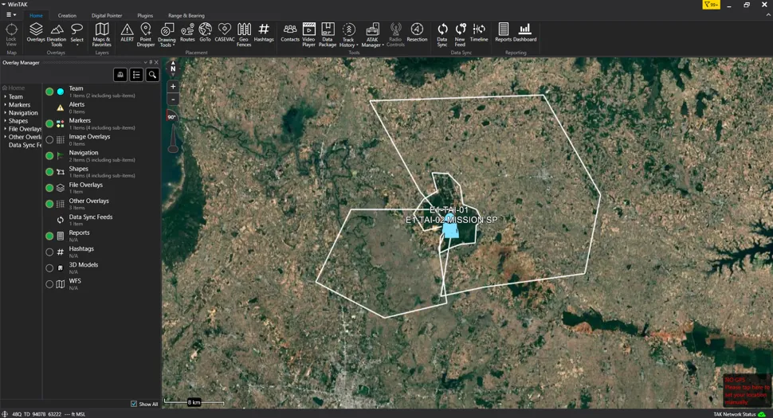Viewport: 773px width, 418px height.
Task: Open the Timeline tool
Action: tap(479, 33)
